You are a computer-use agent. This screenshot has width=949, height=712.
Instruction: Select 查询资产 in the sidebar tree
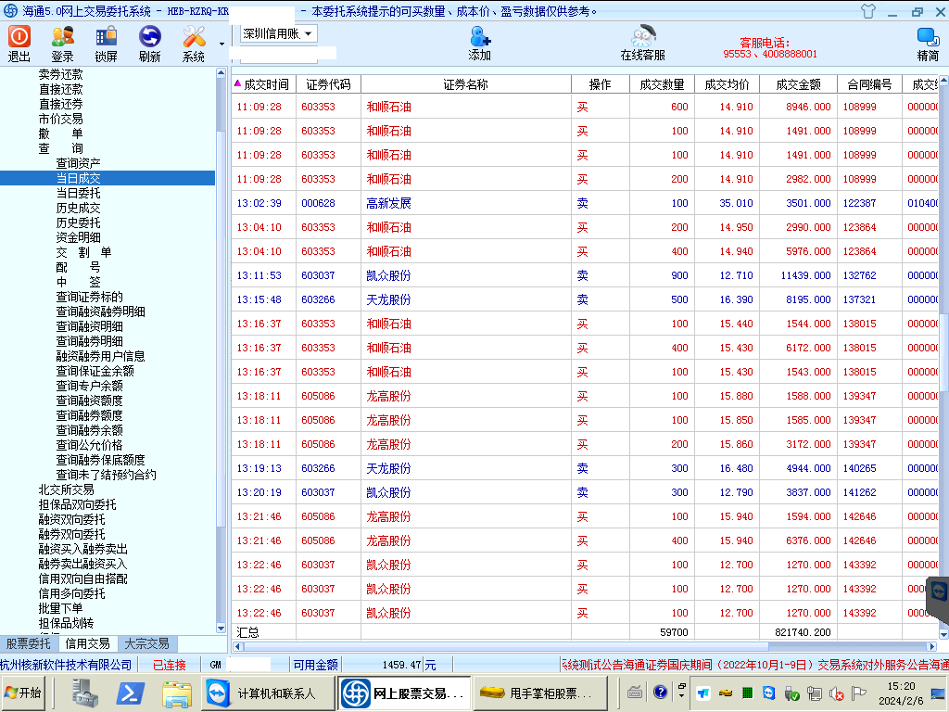pos(78,163)
